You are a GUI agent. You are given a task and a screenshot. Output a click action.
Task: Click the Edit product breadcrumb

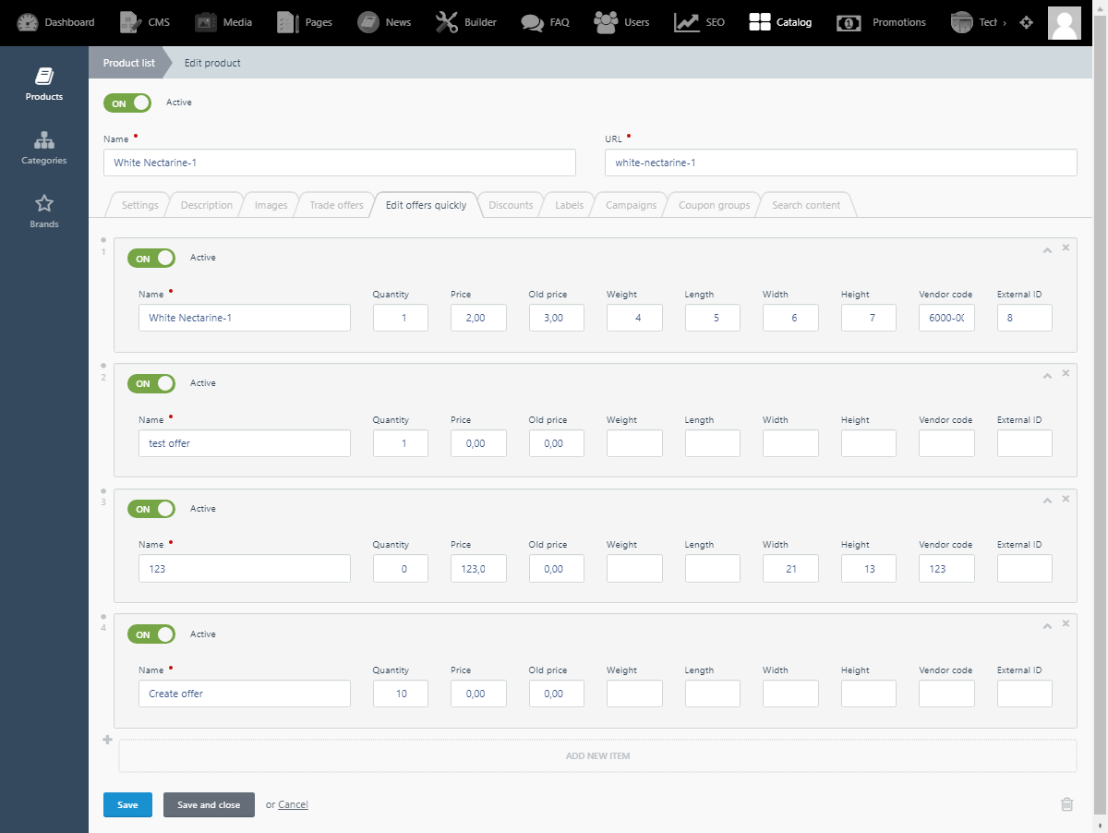pos(212,63)
